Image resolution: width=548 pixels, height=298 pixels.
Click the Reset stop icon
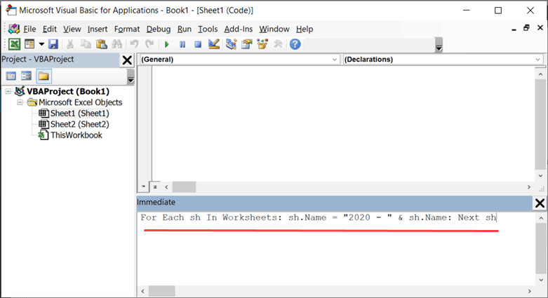[198, 44]
